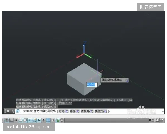
Task: Close the command line window
Action: (8, 111)
